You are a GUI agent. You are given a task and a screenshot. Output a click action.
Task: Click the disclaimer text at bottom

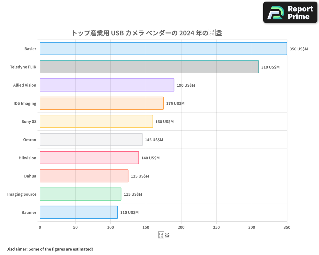[50, 249]
